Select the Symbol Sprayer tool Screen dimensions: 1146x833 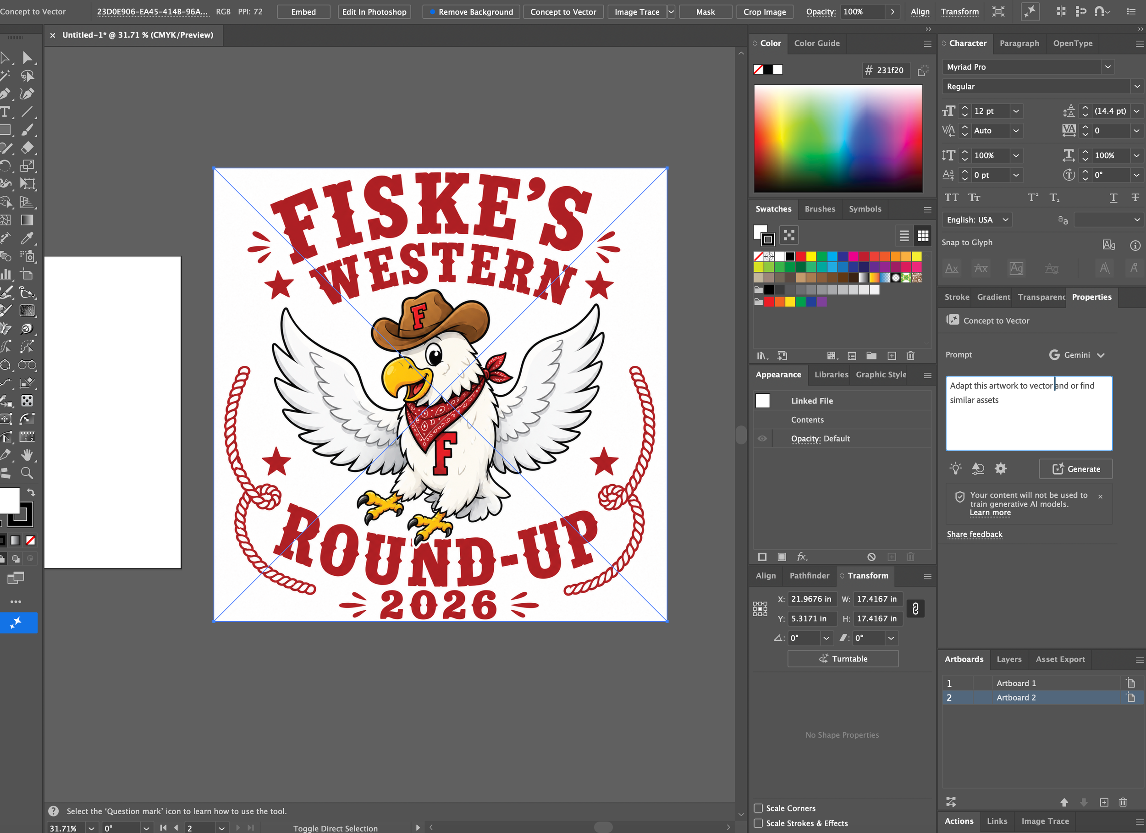28,256
